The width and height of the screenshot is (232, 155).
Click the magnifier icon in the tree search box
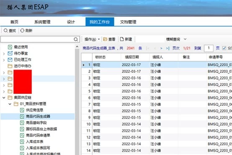click(76, 39)
